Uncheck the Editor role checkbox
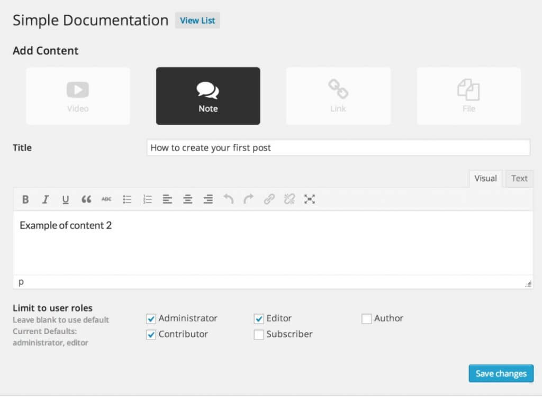Screen dimensions: 542x398 click(258, 319)
